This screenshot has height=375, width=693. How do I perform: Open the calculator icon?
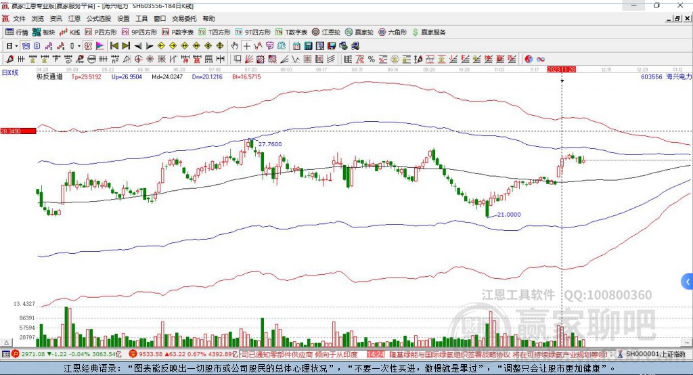[x=309, y=46]
